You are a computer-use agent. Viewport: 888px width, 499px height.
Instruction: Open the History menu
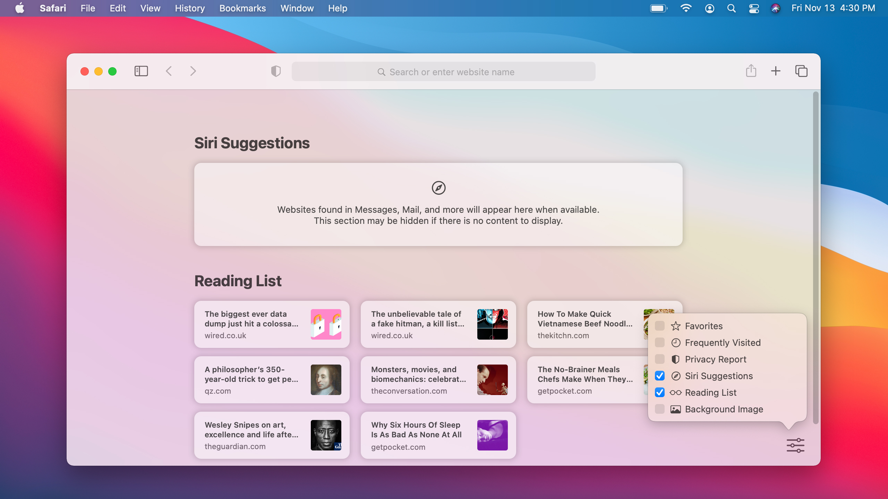pyautogui.click(x=190, y=8)
